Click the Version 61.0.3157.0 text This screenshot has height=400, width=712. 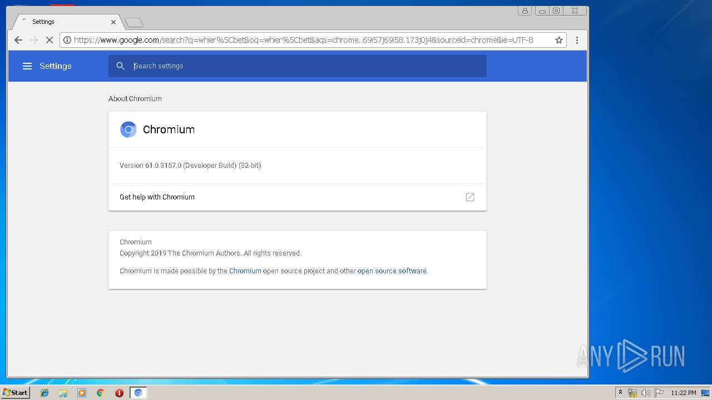pyautogui.click(x=190, y=166)
